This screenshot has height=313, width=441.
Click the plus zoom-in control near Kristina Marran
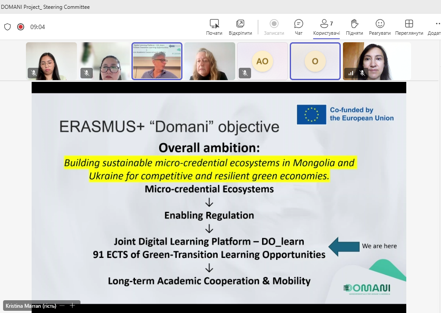72,306
